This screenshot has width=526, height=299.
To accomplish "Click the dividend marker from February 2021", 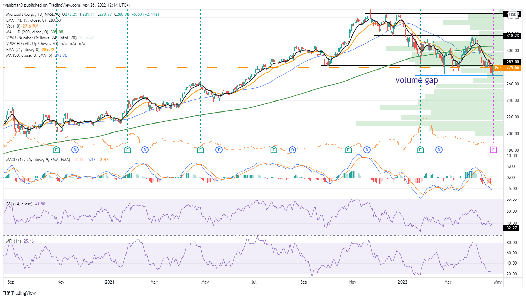I will tap(145, 150).
